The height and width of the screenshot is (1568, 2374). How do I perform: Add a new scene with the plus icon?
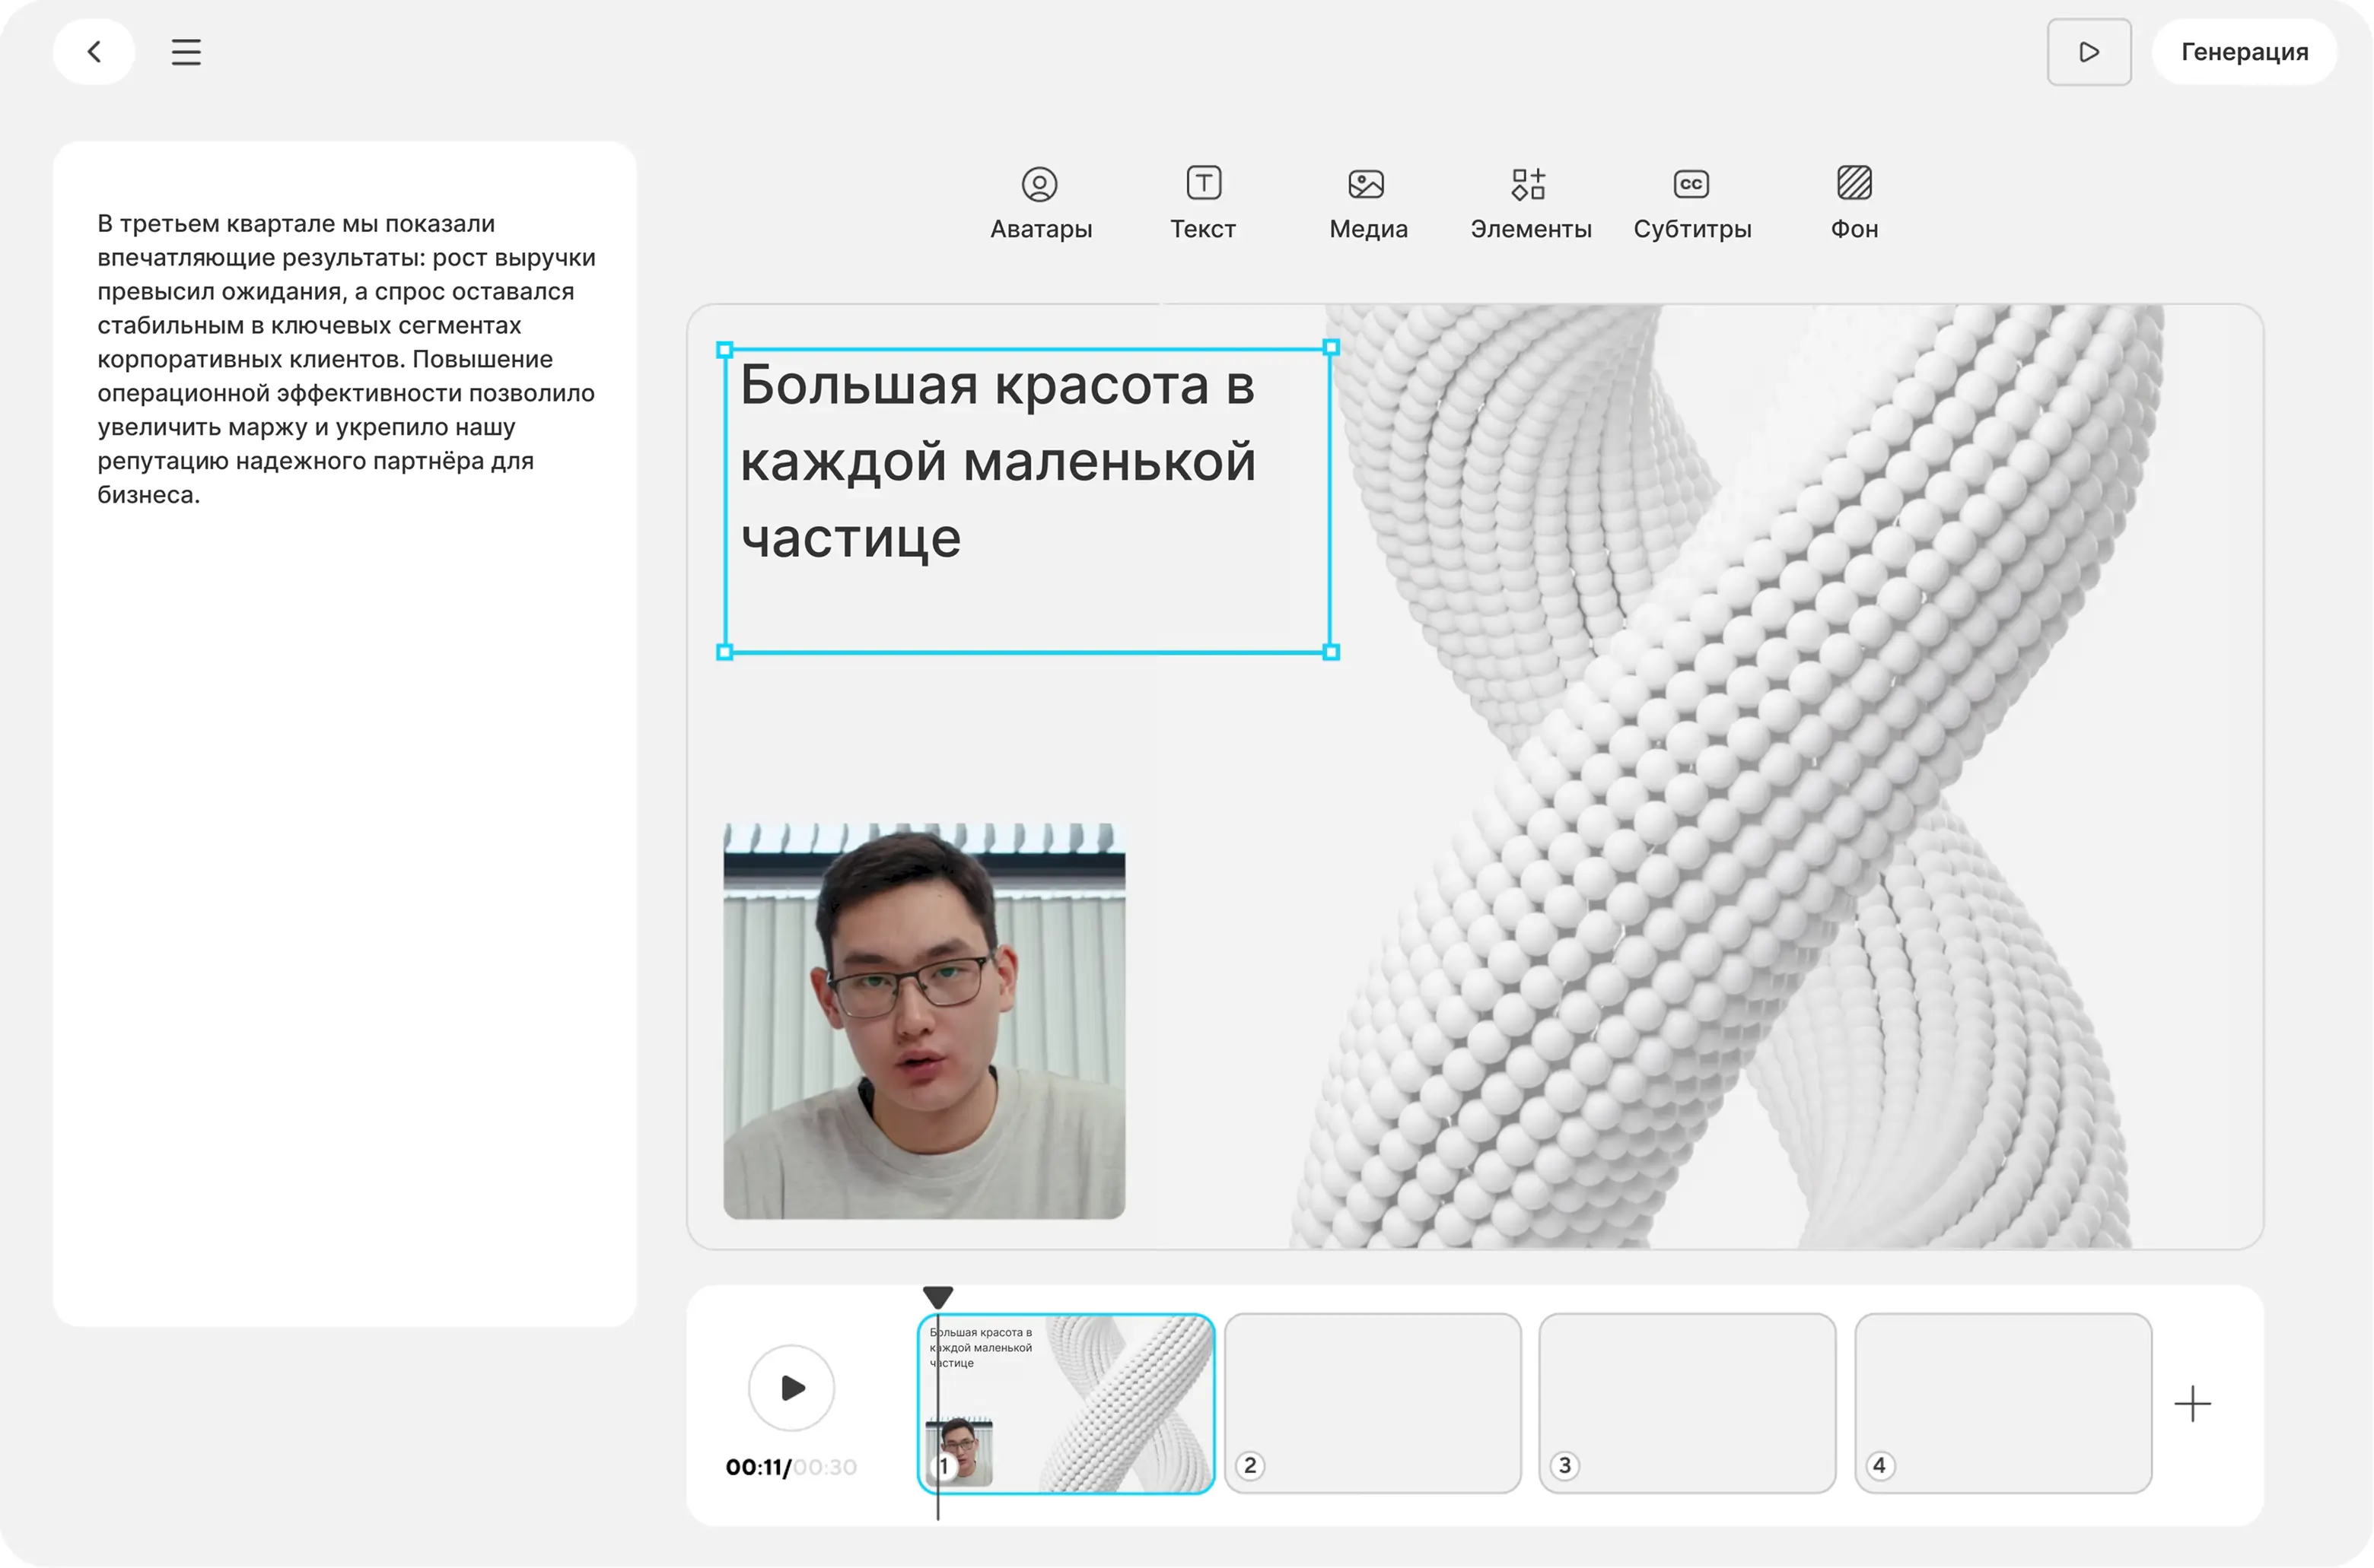[2191, 1403]
